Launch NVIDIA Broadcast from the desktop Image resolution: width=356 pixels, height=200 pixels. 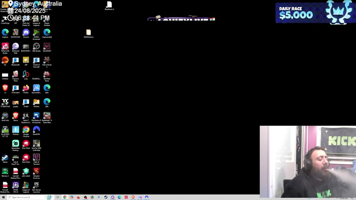36,34
